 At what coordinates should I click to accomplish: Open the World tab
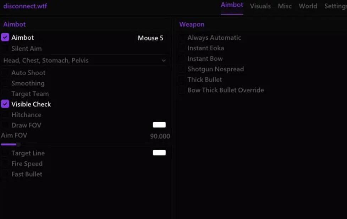[308, 6]
